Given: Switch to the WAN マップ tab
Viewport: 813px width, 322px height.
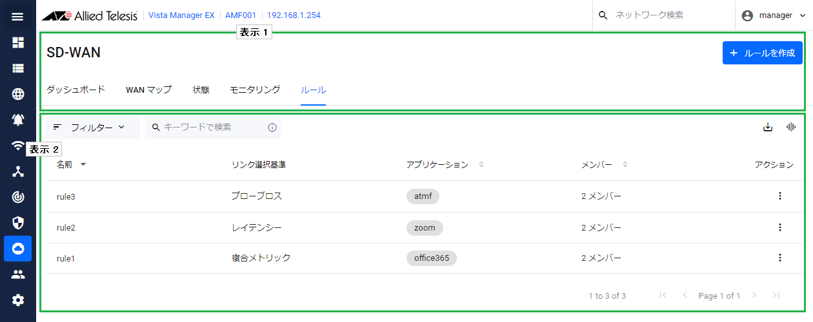Looking at the screenshot, I should pyautogui.click(x=148, y=90).
